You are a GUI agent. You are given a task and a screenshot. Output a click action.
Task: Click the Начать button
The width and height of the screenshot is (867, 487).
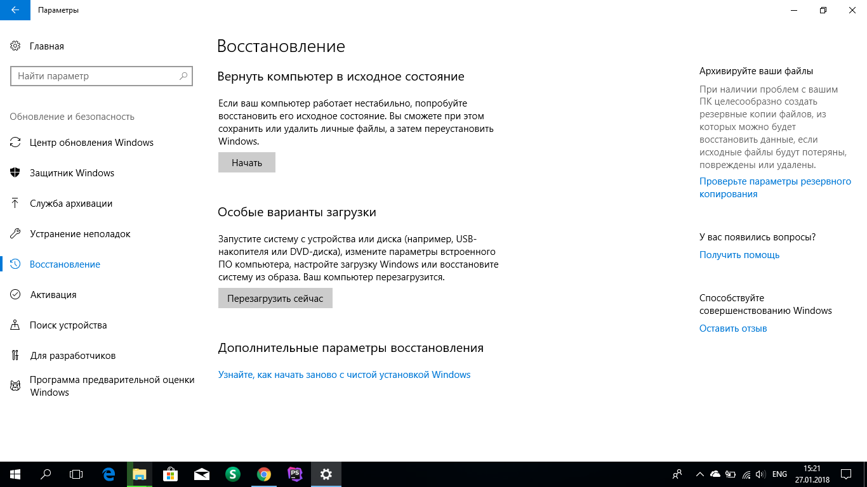pos(247,163)
